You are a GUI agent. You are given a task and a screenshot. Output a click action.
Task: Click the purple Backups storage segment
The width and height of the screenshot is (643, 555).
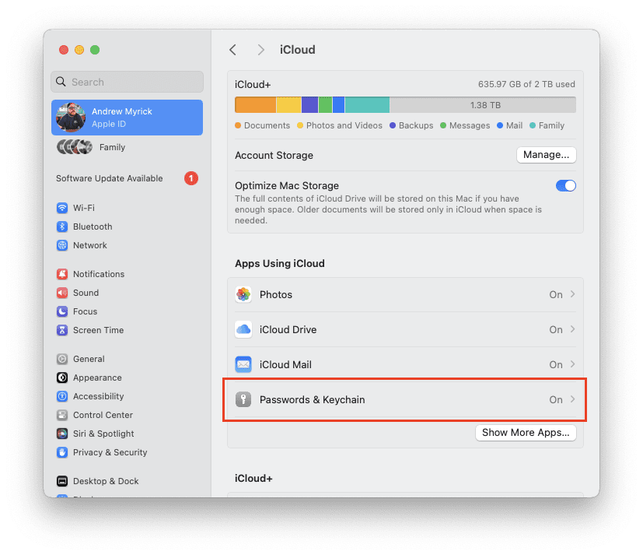coord(309,104)
